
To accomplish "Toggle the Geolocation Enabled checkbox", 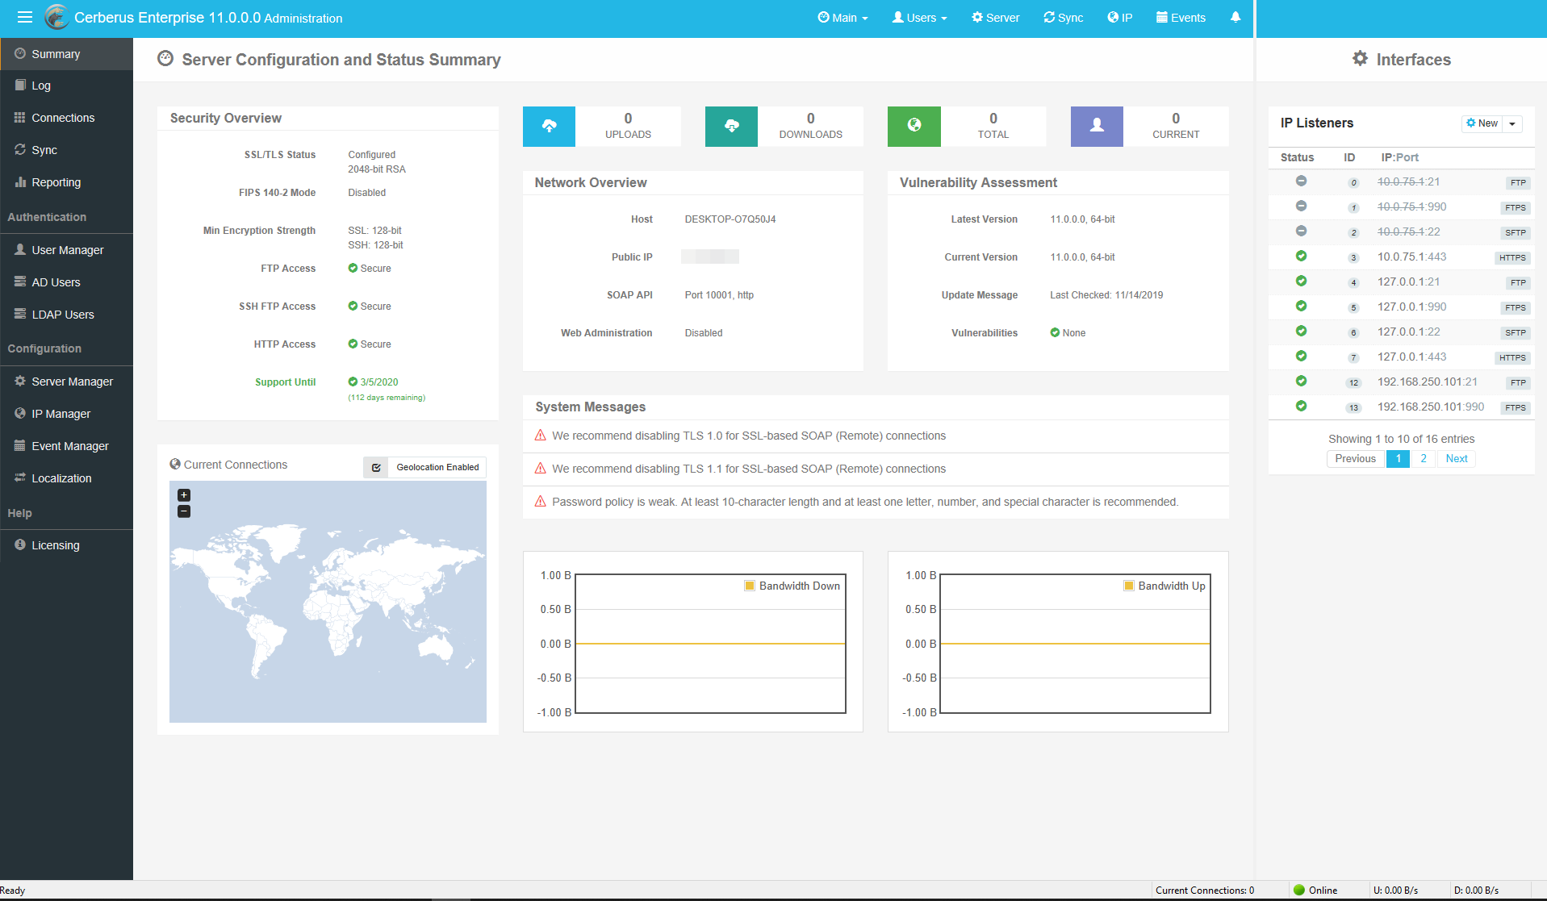I will pos(376,467).
